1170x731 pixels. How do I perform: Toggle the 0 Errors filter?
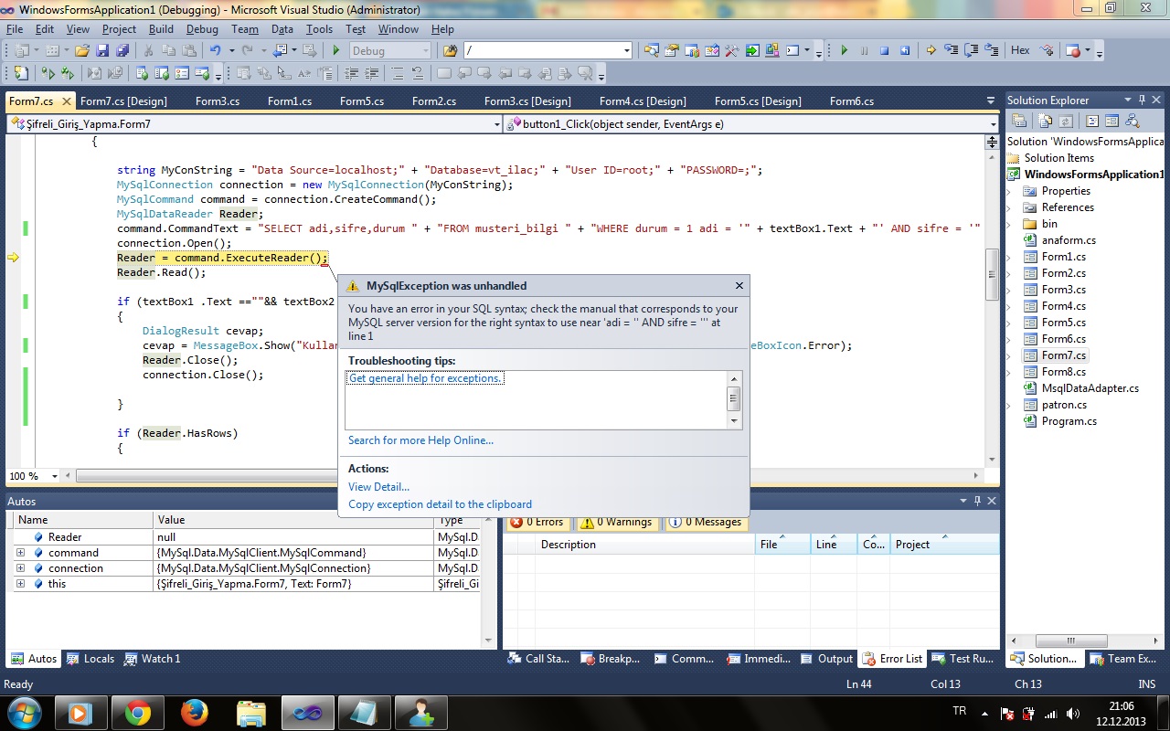(x=537, y=523)
